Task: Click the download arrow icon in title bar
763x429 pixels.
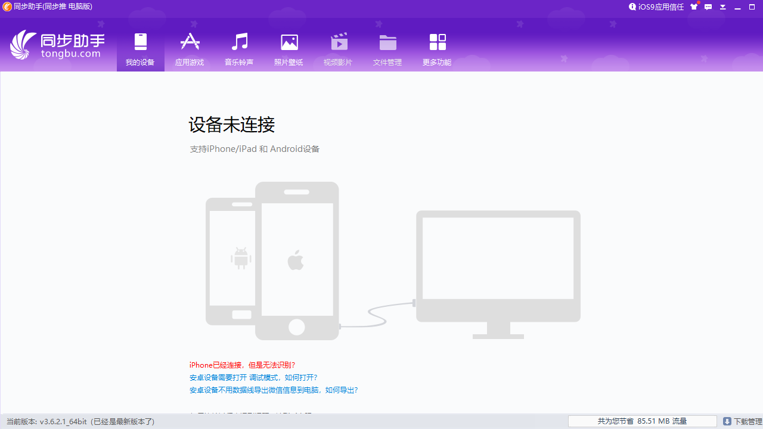Action: (722, 7)
